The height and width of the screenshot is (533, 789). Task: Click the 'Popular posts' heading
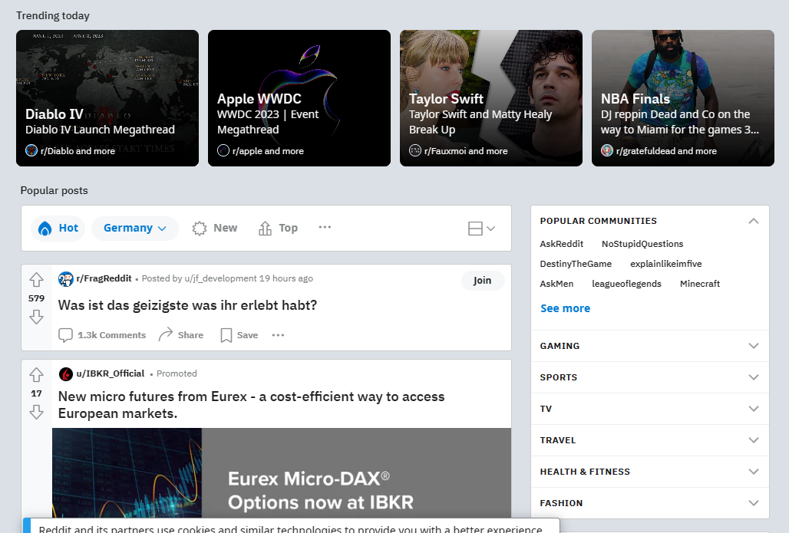[x=54, y=190]
